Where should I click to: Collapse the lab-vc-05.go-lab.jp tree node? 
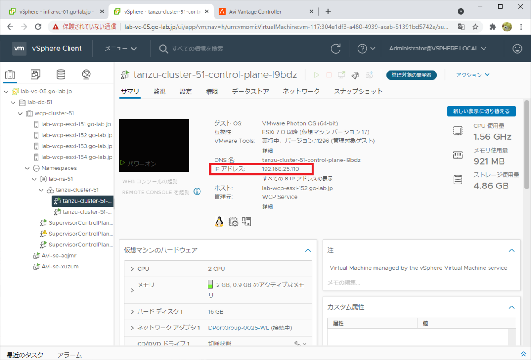[7, 92]
